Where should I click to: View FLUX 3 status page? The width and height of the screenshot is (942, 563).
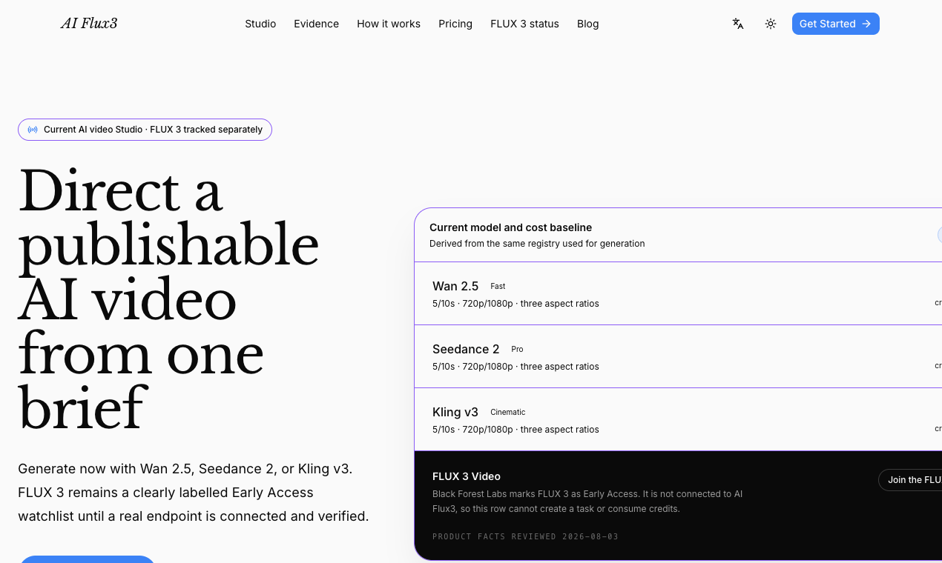[x=524, y=24]
